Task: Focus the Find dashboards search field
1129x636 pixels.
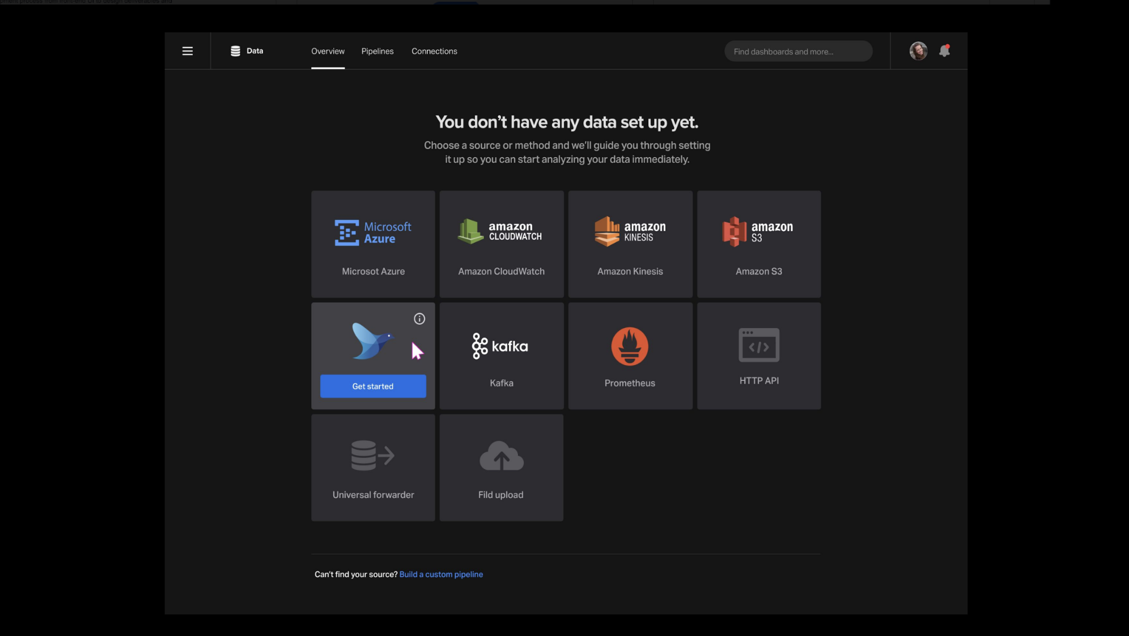Action: (797, 52)
